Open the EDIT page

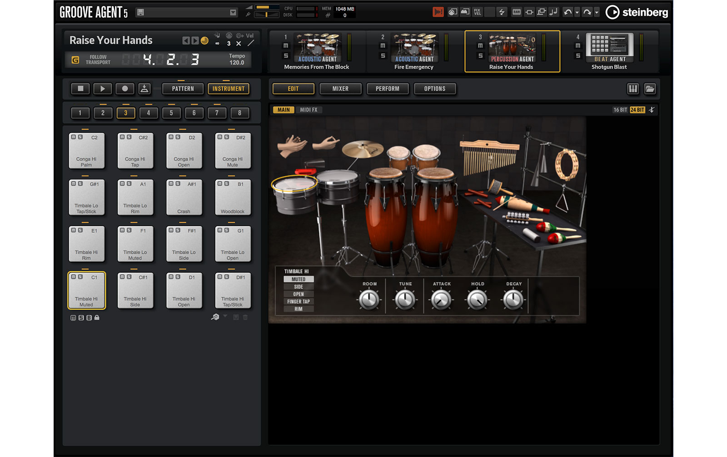coord(293,88)
